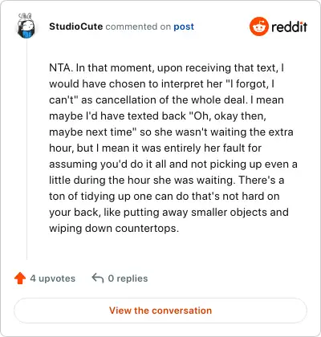The height and width of the screenshot is (337, 321).
Task: Click the "4 upvotes" count
Action: 53,278
